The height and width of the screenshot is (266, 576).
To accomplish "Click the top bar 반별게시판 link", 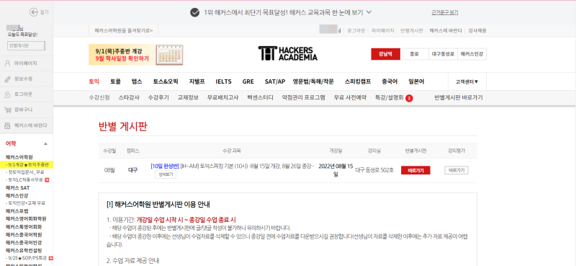I will 411,31.
